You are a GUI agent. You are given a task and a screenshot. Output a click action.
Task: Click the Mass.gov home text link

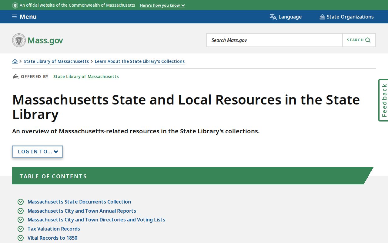45,40
